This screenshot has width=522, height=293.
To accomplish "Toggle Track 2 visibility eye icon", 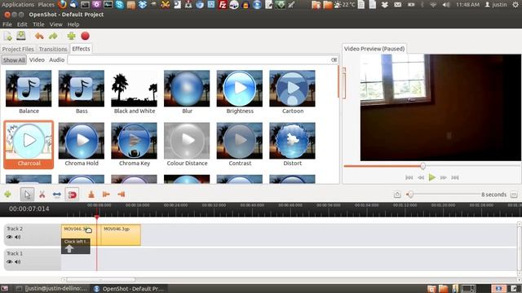I will point(9,237).
